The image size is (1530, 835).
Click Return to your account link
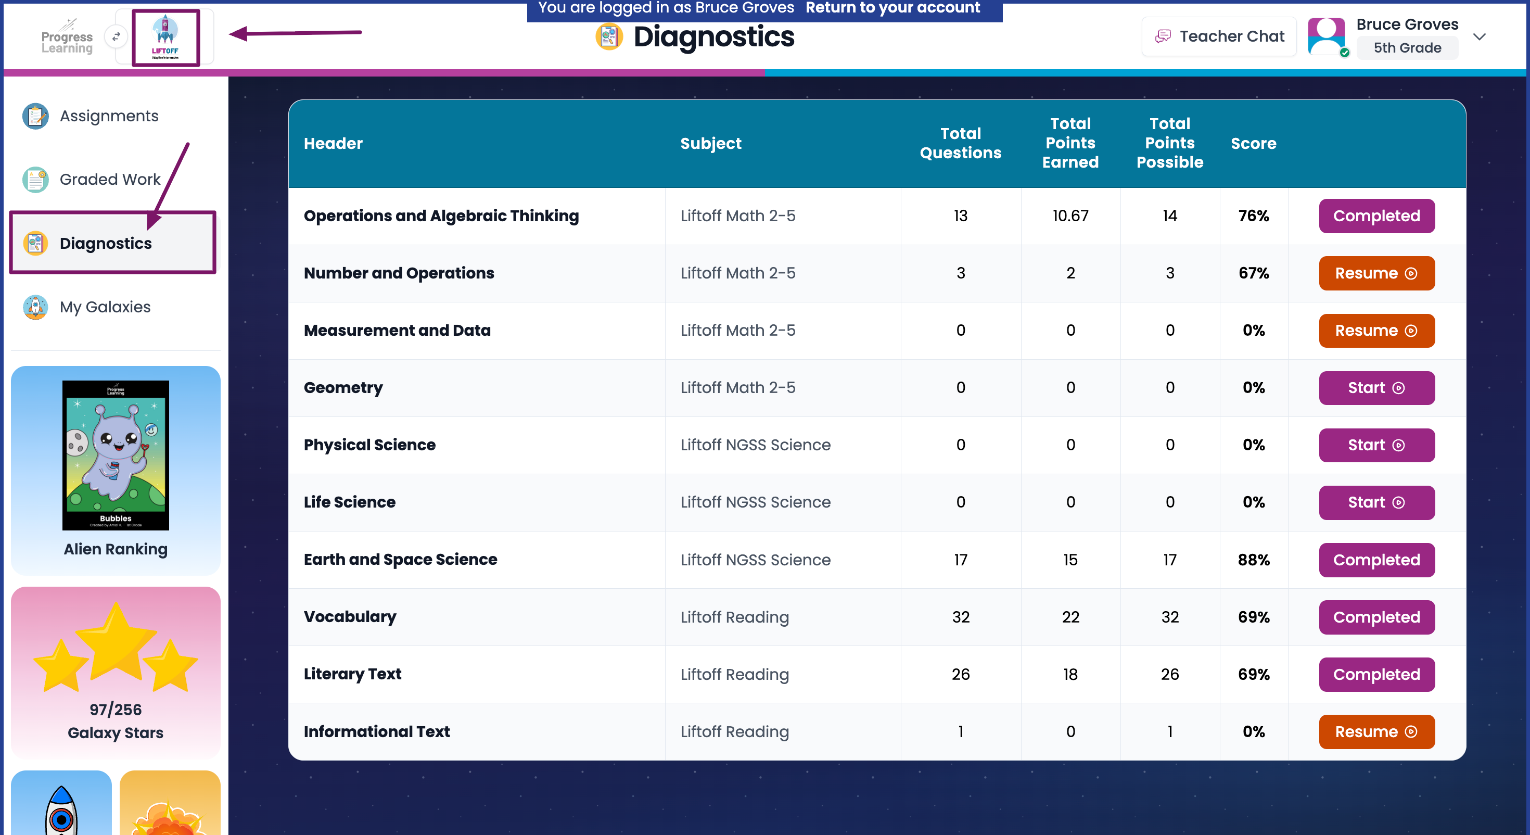892,8
